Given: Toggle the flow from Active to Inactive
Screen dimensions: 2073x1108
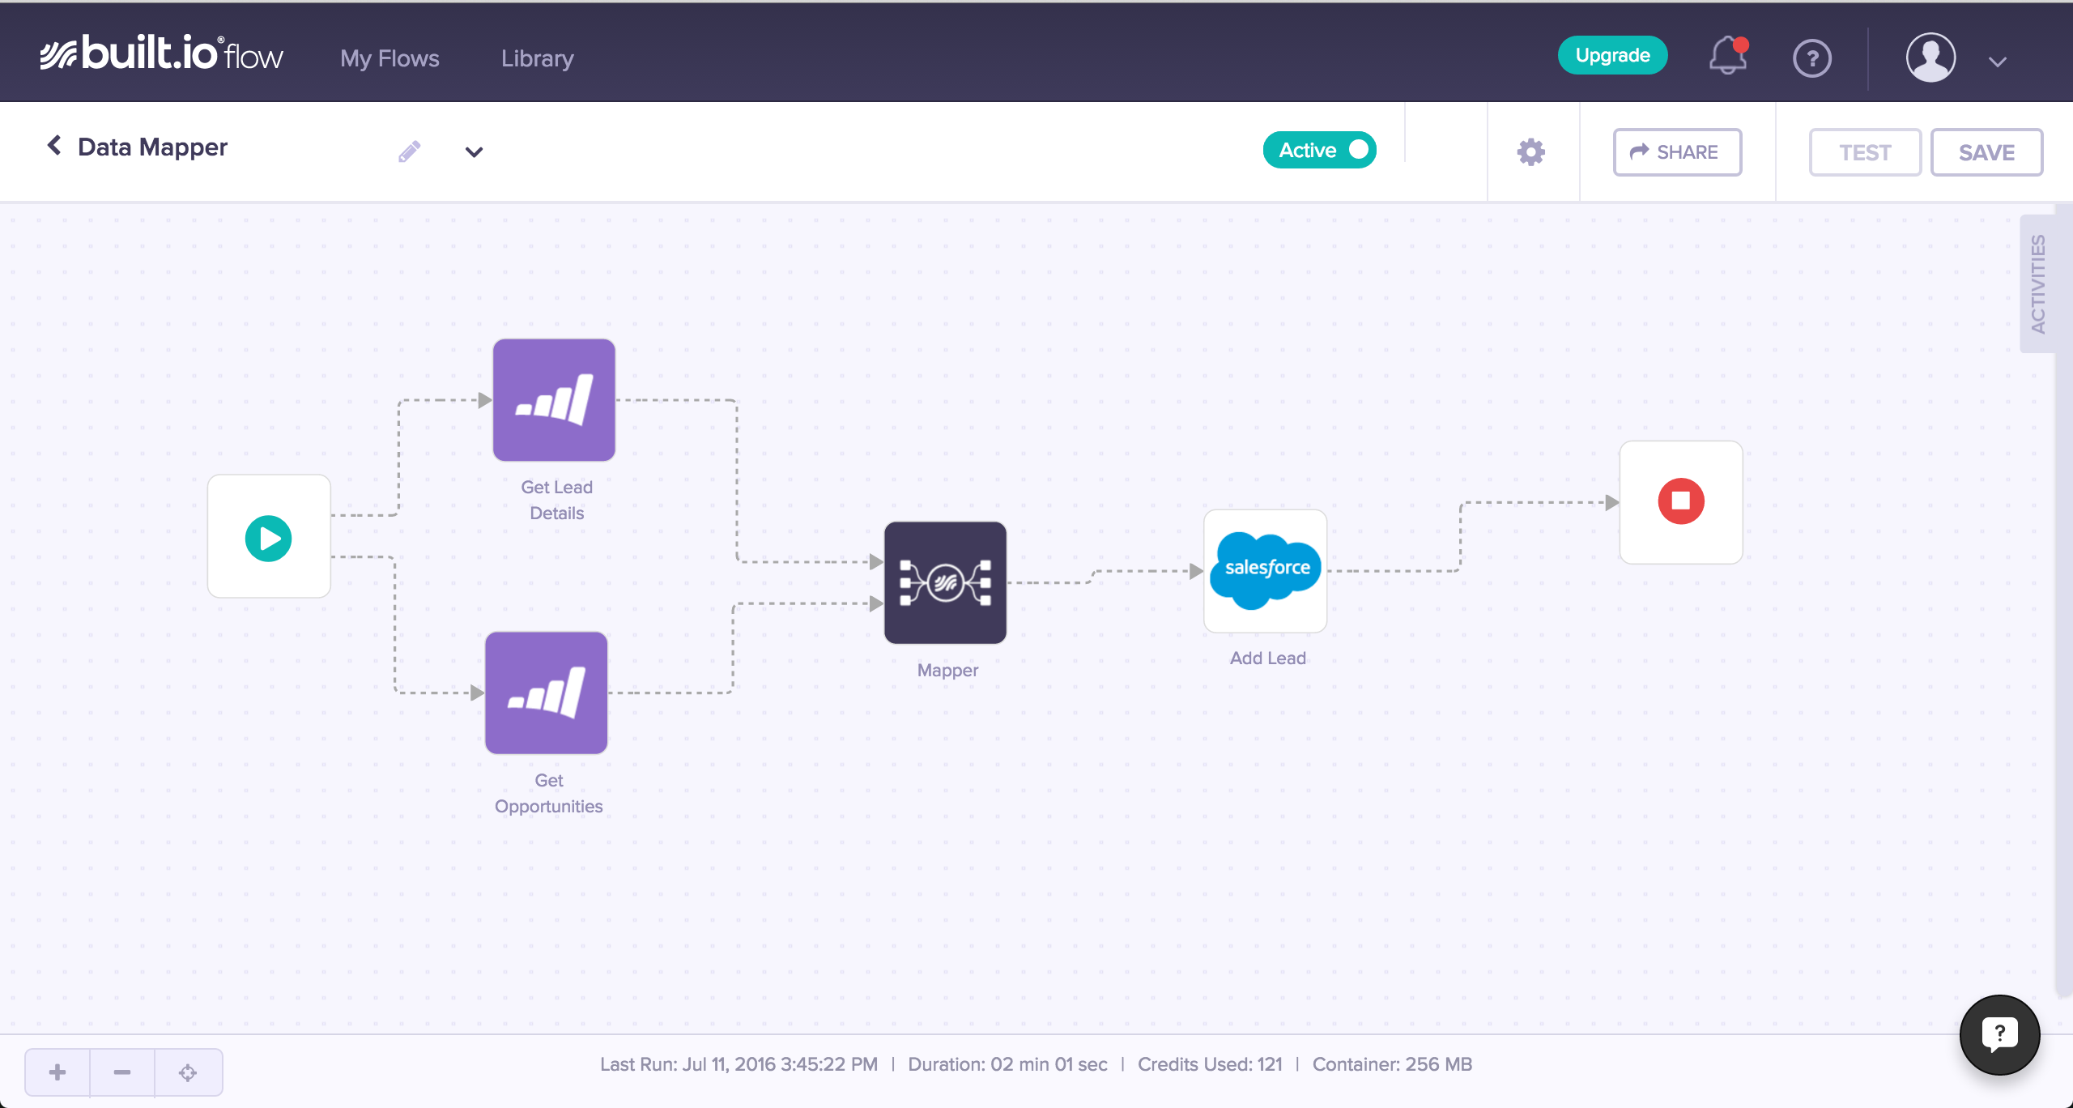Looking at the screenshot, I should [x=1318, y=149].
